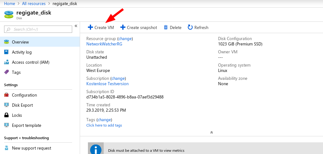Click the Overview disk icon in sidebar
The width and height of the screenshot is (323, 154).
coord(6,42)
